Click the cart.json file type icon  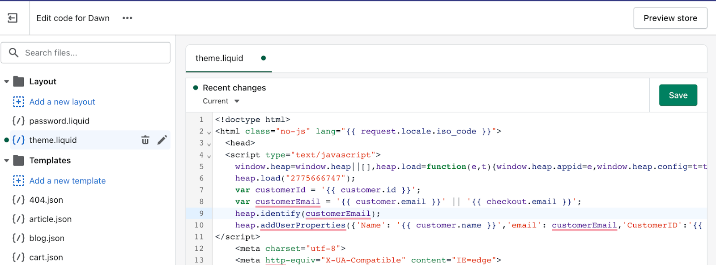click(x=18, y=257)
